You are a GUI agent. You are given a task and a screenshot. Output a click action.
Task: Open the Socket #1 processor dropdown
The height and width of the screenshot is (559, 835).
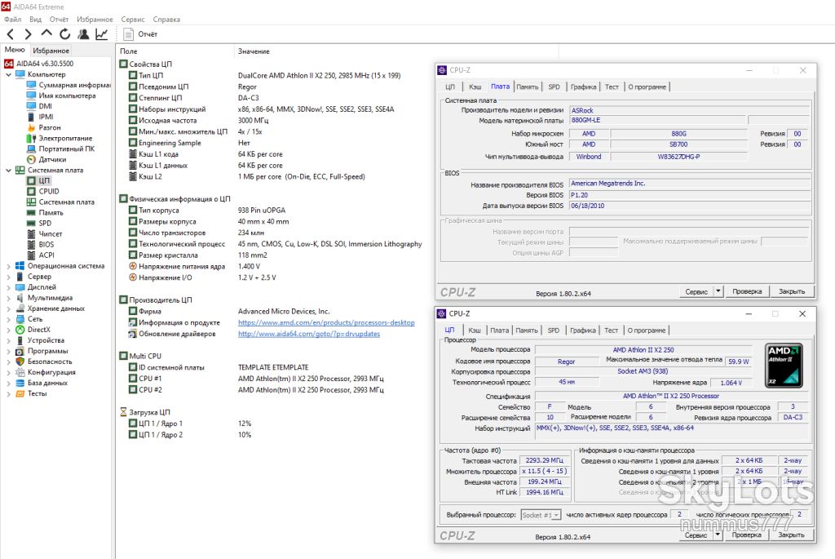541,515
